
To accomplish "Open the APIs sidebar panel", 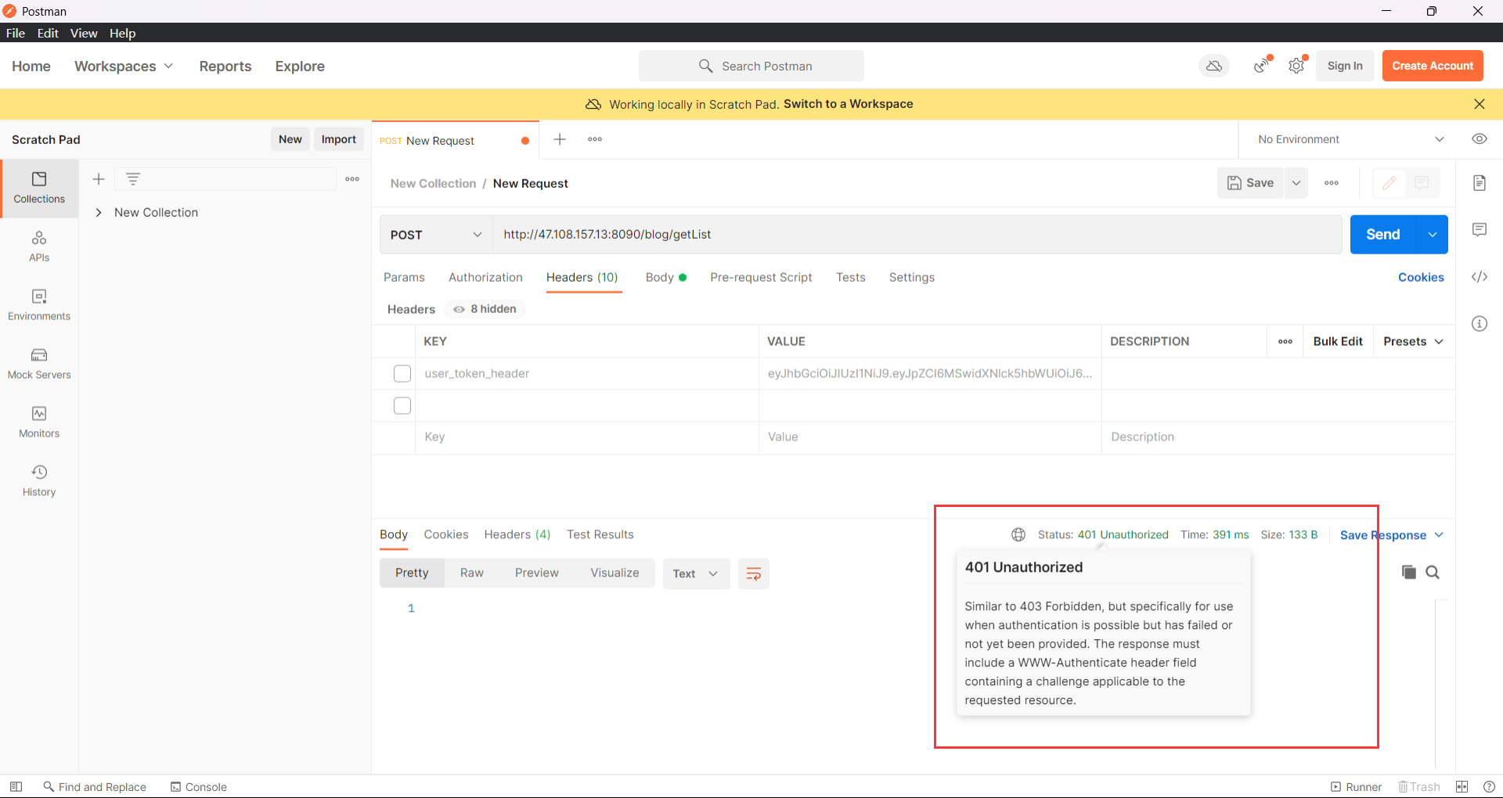I will (x=39, y=246).
